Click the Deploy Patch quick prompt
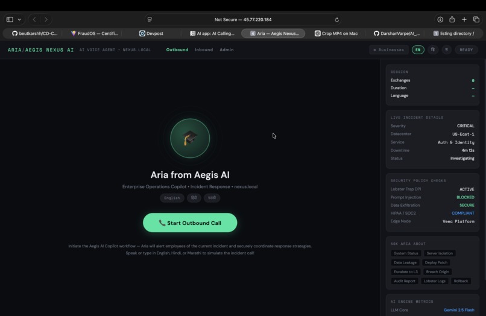 pos(436,263)
